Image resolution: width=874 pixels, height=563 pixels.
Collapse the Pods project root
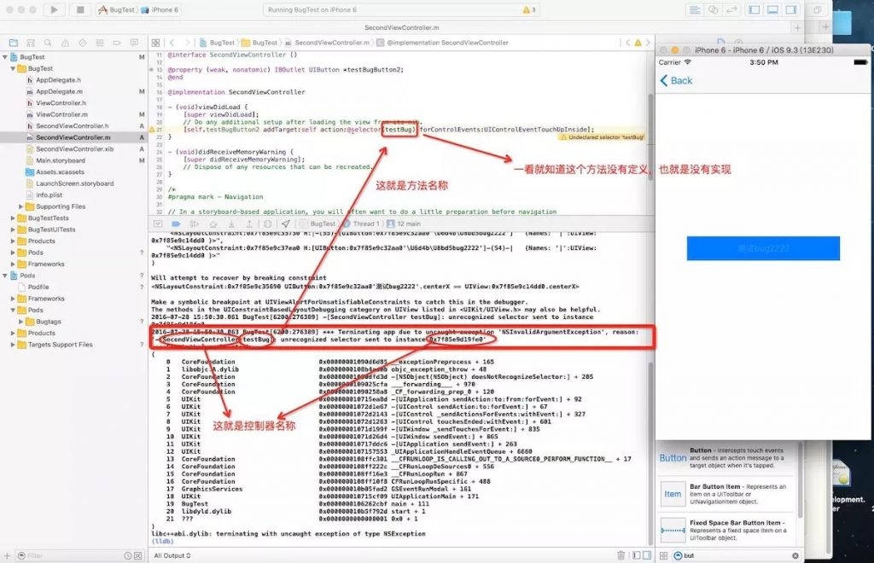pos(5,276)
